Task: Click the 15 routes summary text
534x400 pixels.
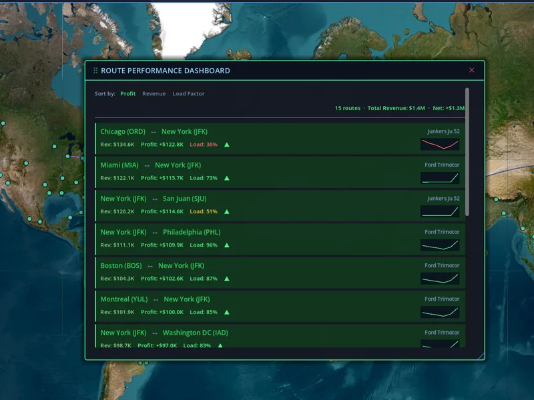Action: coord(346,107)
